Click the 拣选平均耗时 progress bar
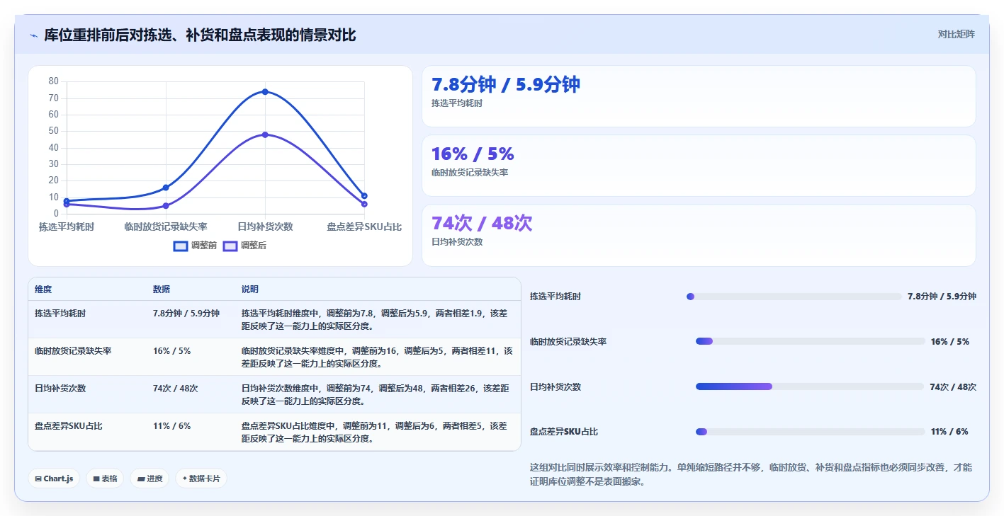 (x=794, y=297)
